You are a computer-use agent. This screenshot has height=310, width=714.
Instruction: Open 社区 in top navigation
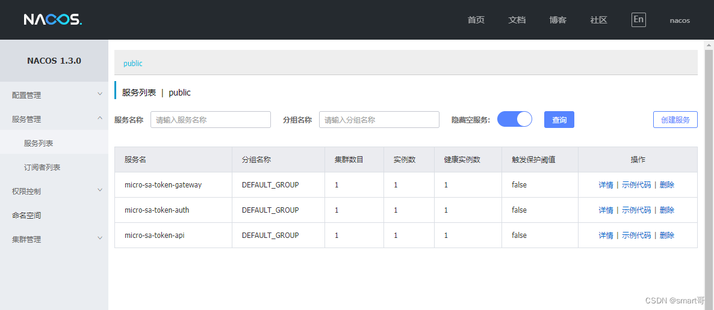coord(599,20)
